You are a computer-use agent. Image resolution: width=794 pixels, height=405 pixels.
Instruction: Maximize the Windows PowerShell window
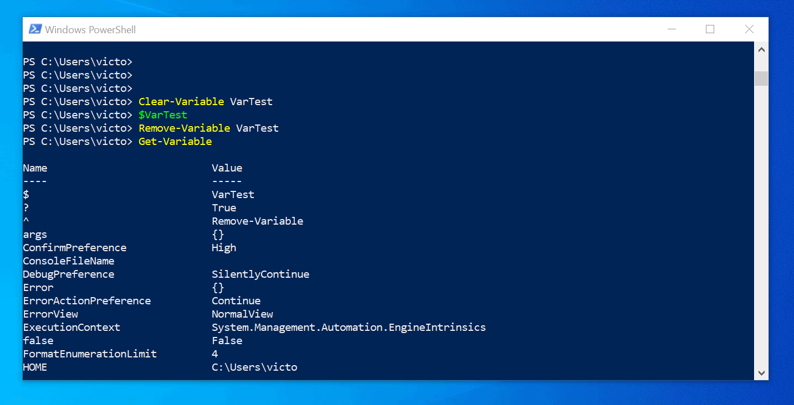[x=710, y=29]
